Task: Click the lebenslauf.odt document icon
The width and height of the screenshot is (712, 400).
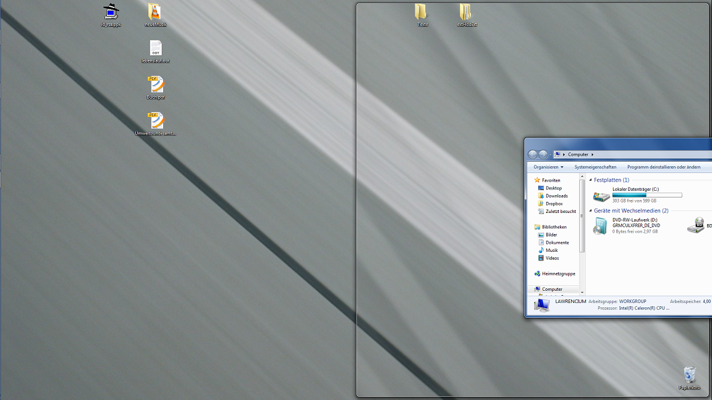Action: (x=155, y=49)
